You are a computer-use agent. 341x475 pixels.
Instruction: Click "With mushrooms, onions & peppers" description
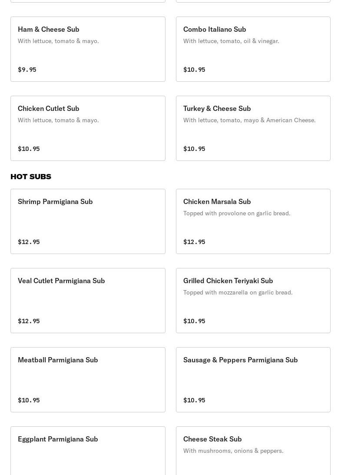click(233, 451)
